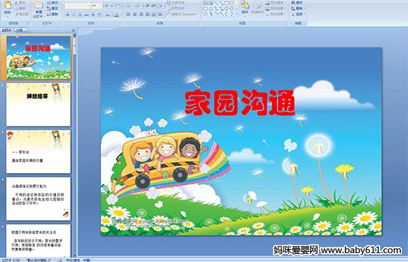Toggle Bold formatting

pos(67,15)
